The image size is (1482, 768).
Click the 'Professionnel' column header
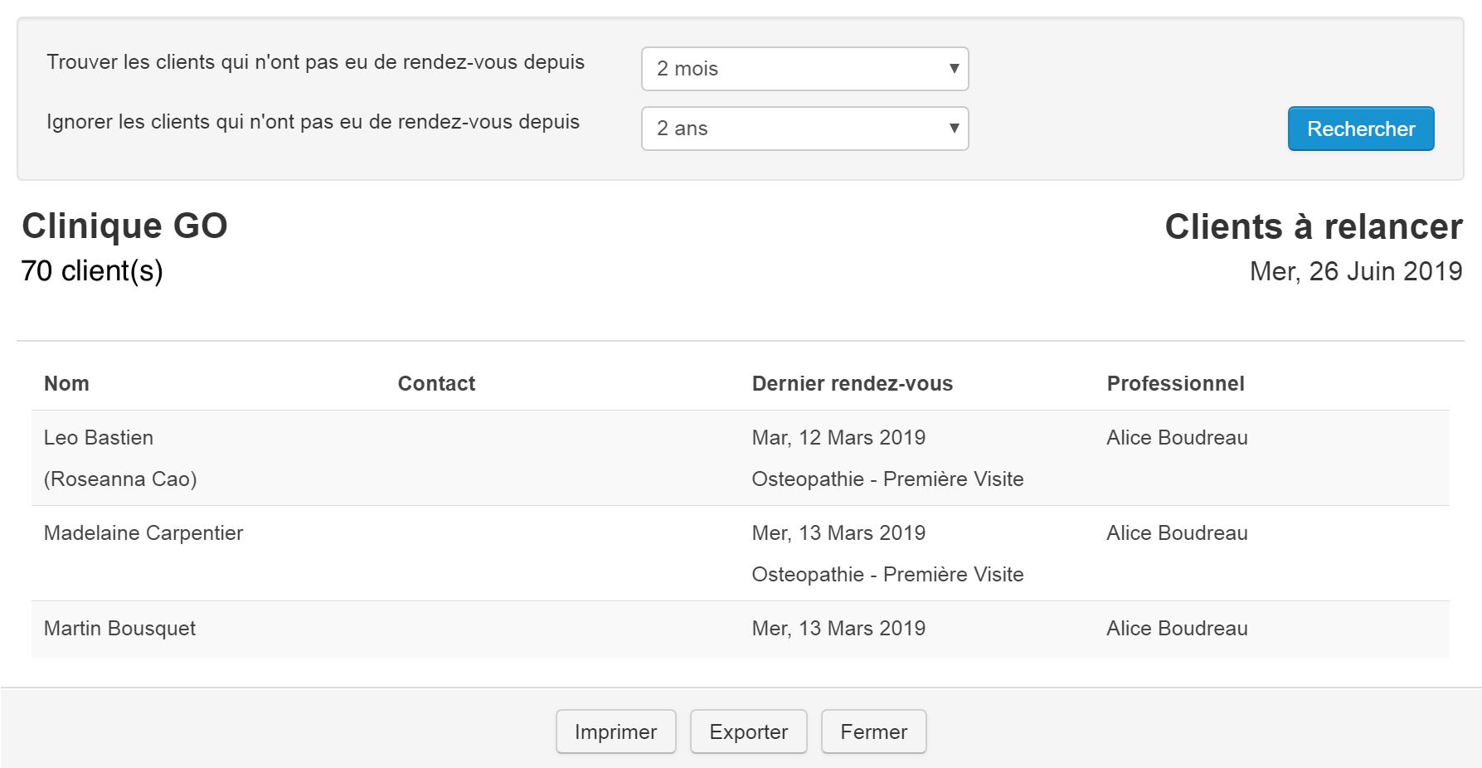(x=1175, y=383)
